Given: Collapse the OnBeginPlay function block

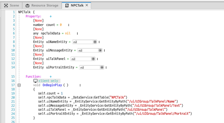Looking at the screenshot, I should click(x=19, y=85).
